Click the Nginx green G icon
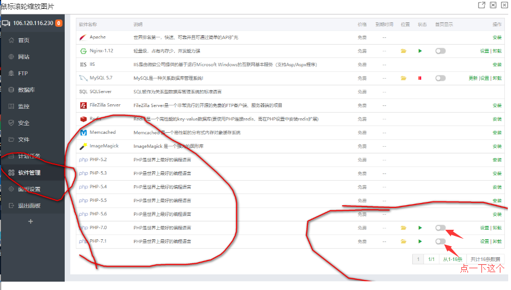The width and height of the screenshot is (511, 290). (84, 51)
